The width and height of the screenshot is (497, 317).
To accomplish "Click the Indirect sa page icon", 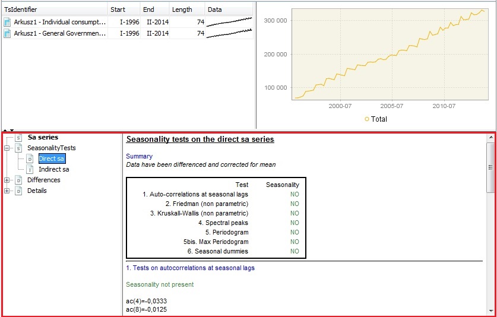I will pyautogui.click(x=30, y=169).
